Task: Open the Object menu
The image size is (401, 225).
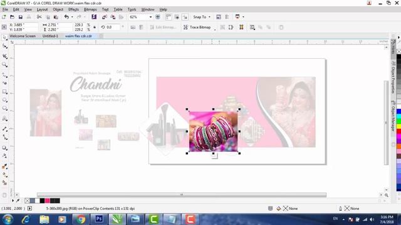Action: [58, 9]
